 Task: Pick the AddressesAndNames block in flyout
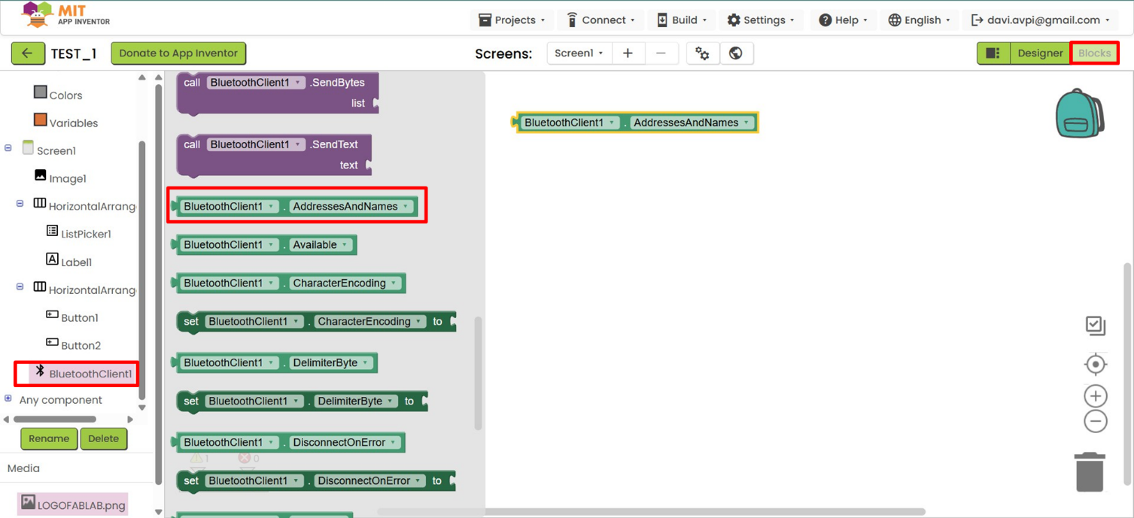click(x=295, y=206)
